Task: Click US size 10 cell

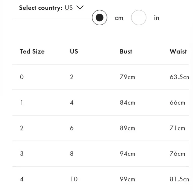Action: pos(74,179)
